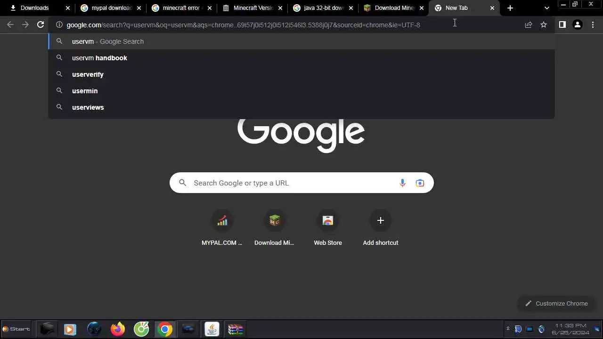Screen dimensions: 603x339
Task: Expand the tab search dropdown
Action: 546,8
